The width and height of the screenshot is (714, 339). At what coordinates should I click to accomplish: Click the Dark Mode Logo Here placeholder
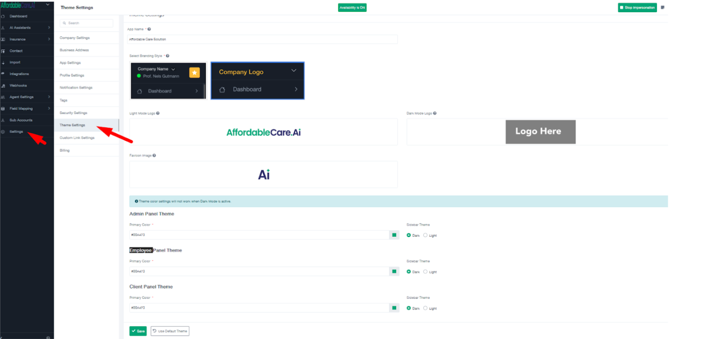(541, 132)
